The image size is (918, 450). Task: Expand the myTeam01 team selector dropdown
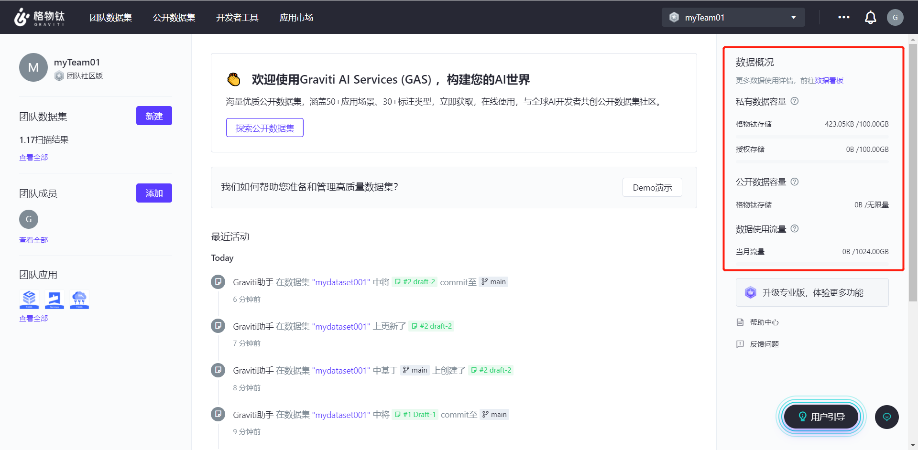pos(733,17)
